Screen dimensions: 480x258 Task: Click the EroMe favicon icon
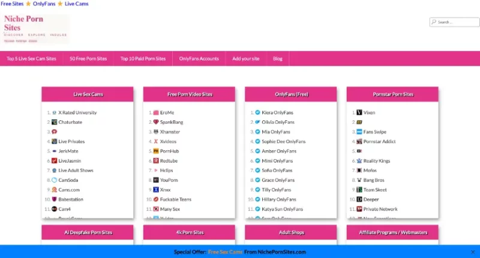pos(156,113)
